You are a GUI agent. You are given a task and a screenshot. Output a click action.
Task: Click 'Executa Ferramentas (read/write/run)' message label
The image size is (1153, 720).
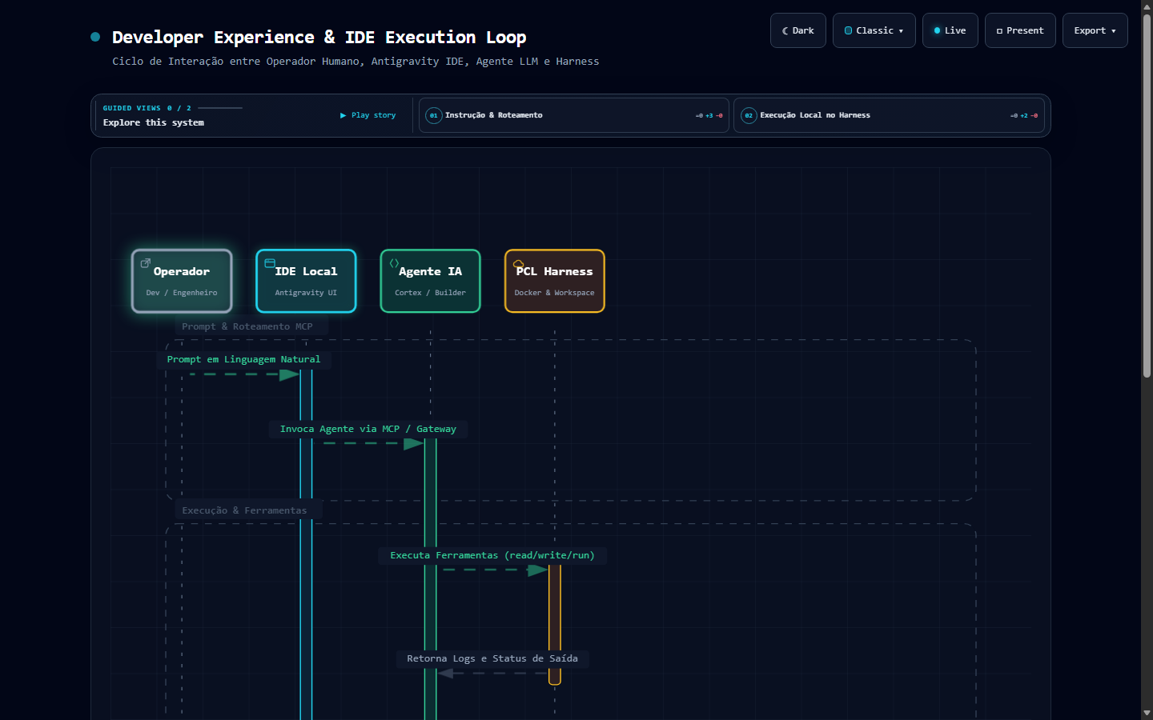coord(492,555)
